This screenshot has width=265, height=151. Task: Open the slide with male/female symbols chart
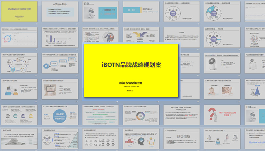[19, 37]
